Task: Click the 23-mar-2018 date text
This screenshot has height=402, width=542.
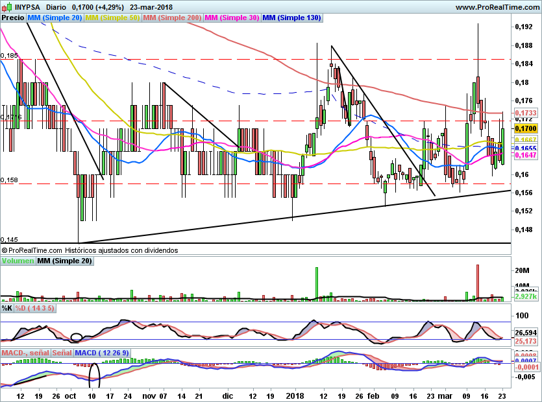Action: pyautogui.click(x=151, y=7)
